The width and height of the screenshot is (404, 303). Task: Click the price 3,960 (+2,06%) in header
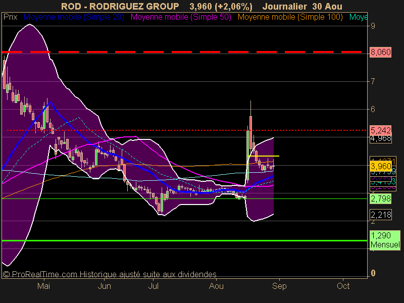pos(221,6)
